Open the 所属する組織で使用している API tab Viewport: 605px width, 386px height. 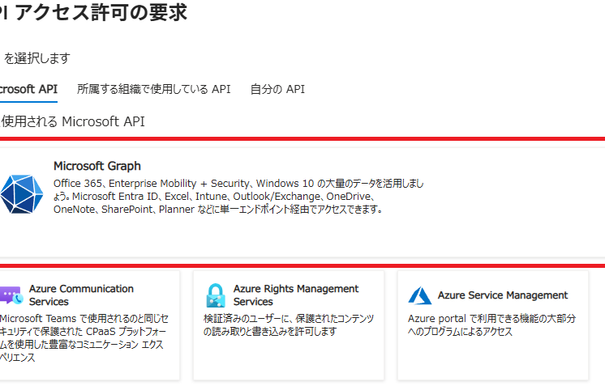click(x=153, y=89)
